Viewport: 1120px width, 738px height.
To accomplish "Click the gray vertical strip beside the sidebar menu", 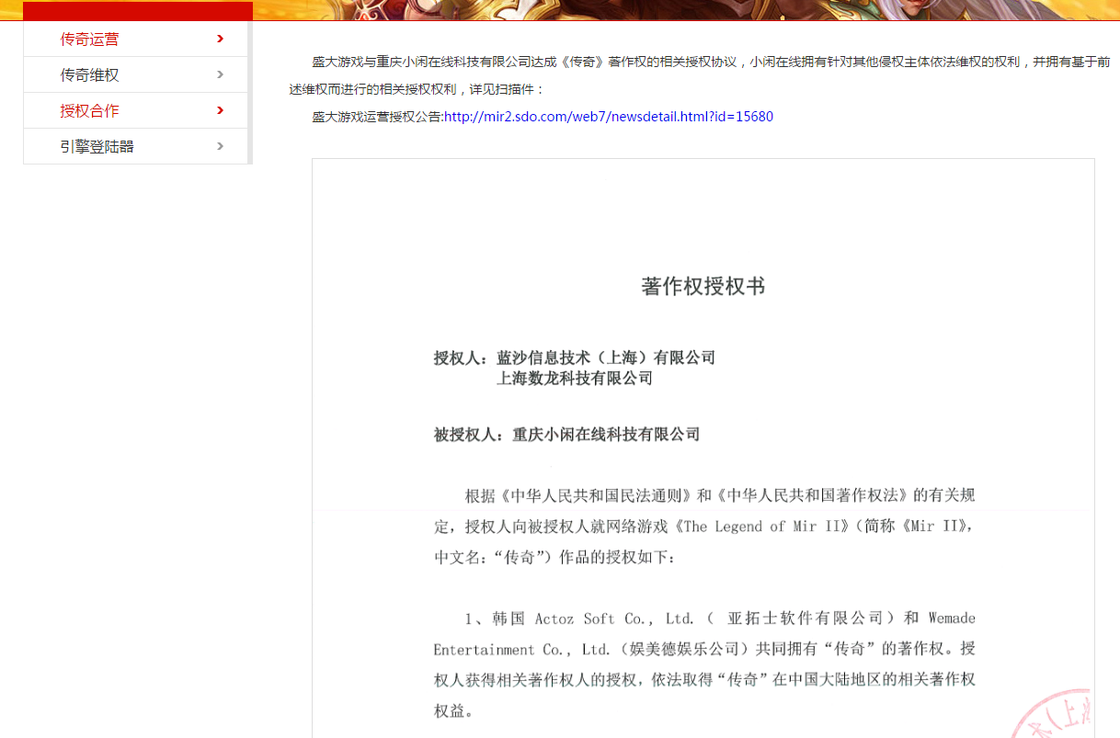I will click(250, 92).
